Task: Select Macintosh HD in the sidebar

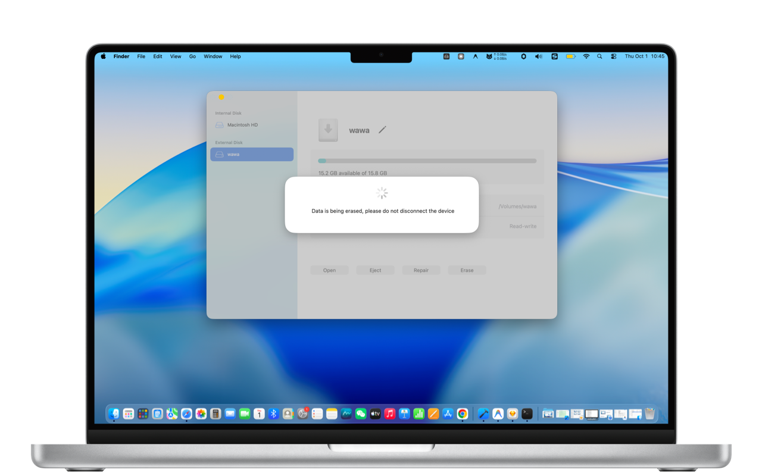Action: pos(252,125)
